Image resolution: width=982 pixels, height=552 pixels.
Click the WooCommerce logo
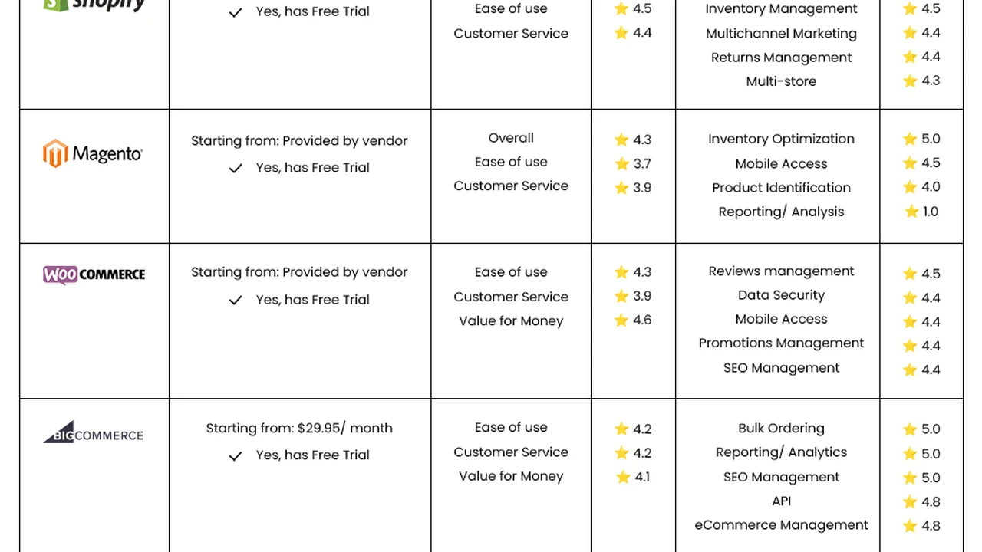(x=94, y=274)
